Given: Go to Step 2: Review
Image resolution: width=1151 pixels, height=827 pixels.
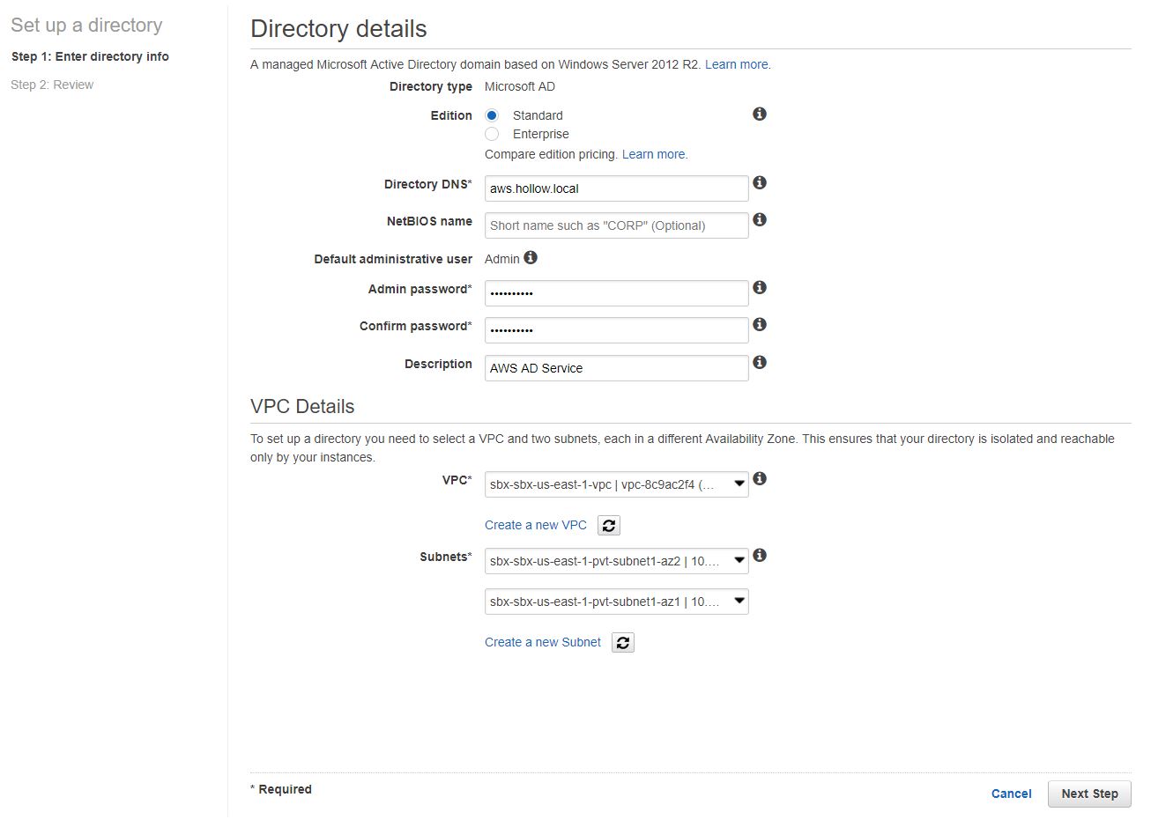Looking at the screenshot, I should [x=52, y=85].
